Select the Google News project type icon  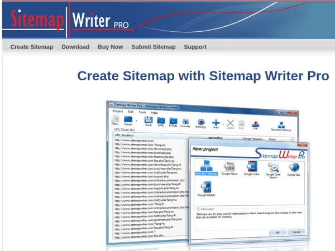(x=229, y=168)
